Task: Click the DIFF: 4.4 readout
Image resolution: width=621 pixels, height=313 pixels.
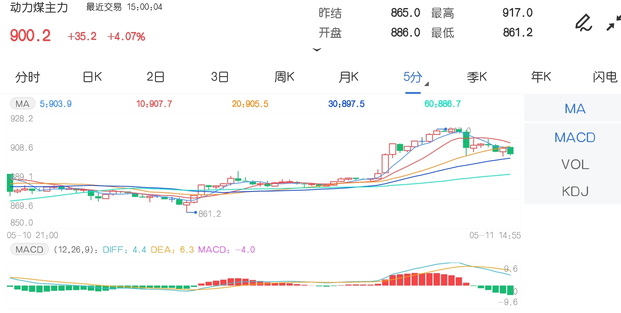Action: pos(124,250)
